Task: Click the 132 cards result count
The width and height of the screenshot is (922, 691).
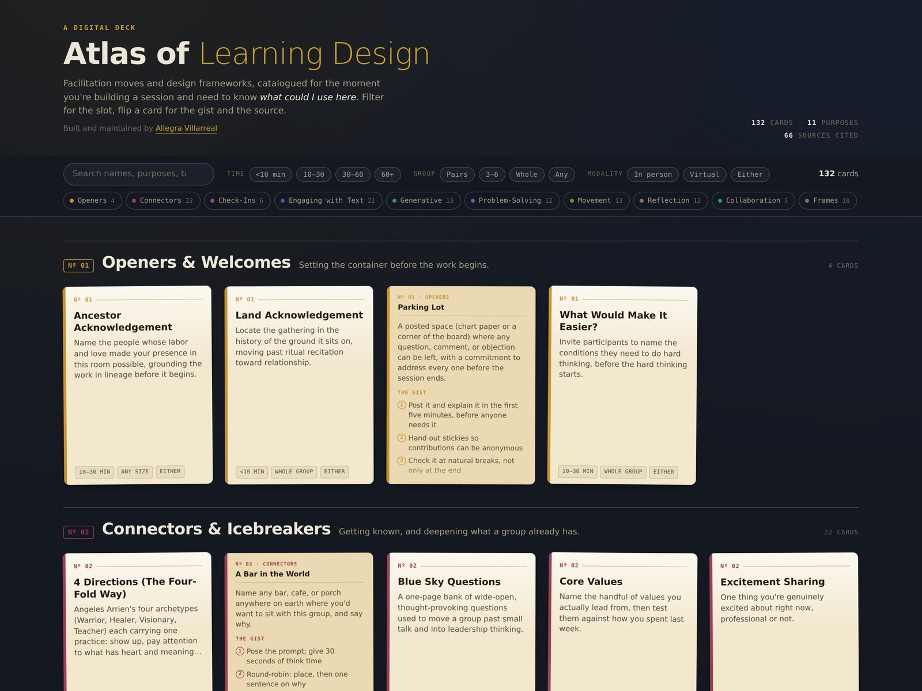Action: point(838,173)
